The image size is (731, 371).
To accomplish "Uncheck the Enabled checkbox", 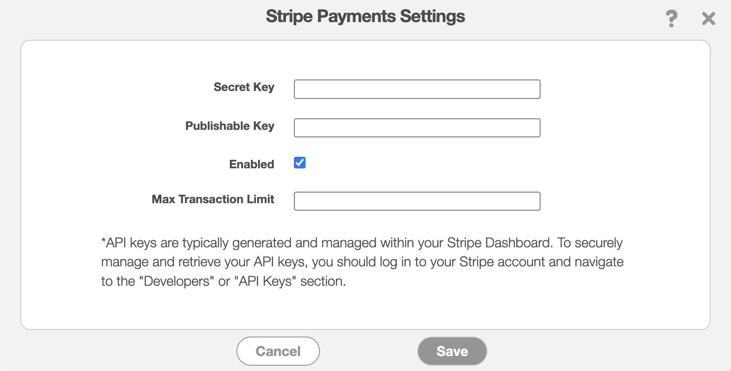I will 300,163.
